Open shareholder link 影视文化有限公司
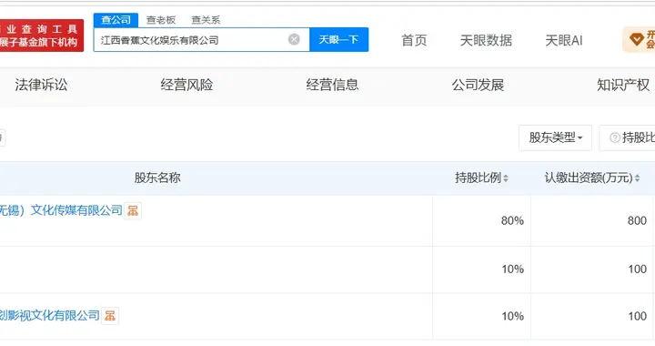Image resolution: width=655 pixels, height=346 pixels. [x=50, y=315]
